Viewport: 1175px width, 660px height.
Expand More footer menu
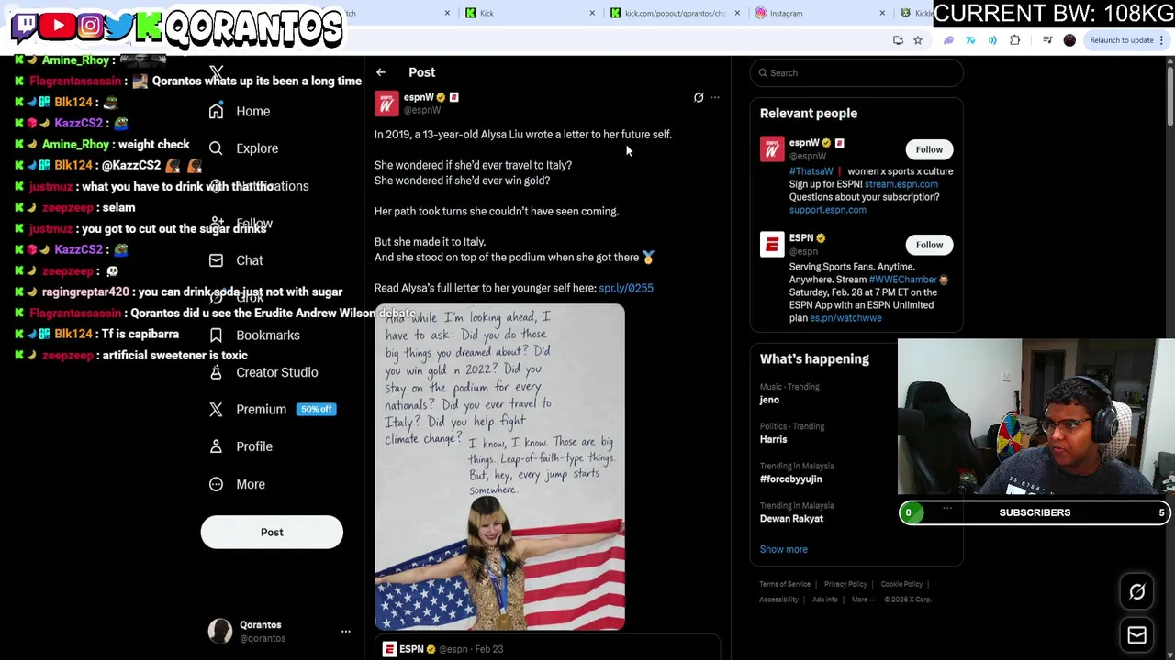point(862,599)
